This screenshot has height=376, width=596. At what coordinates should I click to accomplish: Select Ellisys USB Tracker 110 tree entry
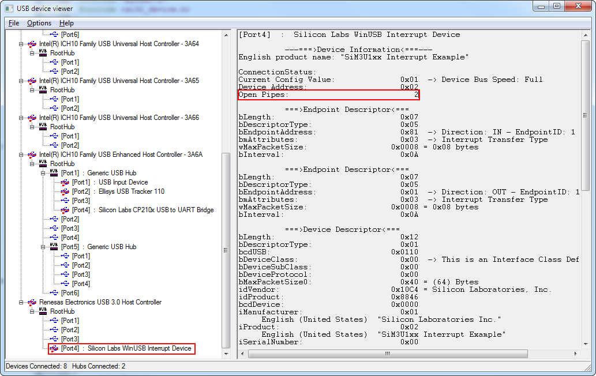click(132, 191)
